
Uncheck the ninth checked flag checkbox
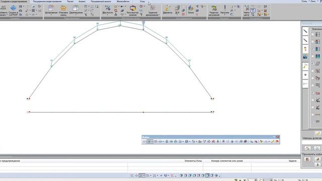tap(312, 93)
